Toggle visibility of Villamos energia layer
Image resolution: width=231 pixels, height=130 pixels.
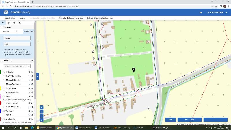click(32, 103)
